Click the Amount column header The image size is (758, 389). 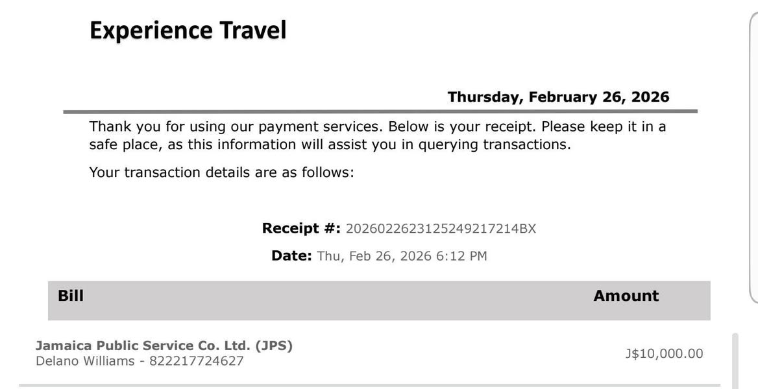click(x=626, y=296)
